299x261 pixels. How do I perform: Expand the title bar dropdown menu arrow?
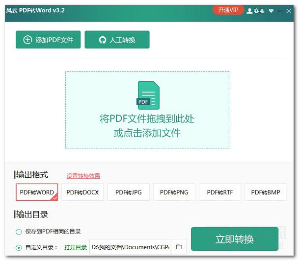click(271, 11)
